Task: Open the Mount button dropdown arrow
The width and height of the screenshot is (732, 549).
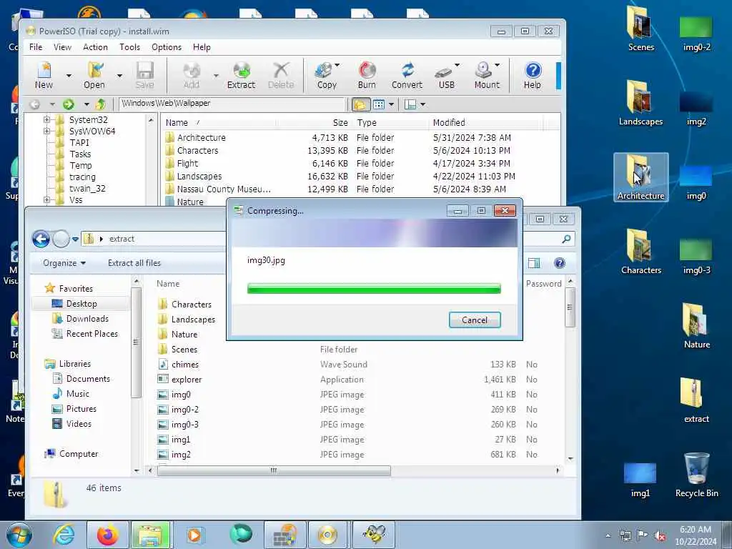Action: (498, 65)
